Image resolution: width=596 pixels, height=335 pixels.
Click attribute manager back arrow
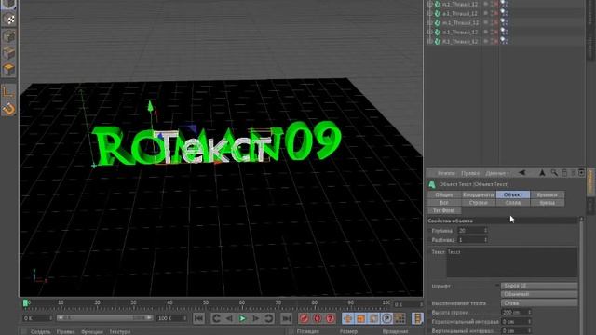522,173
